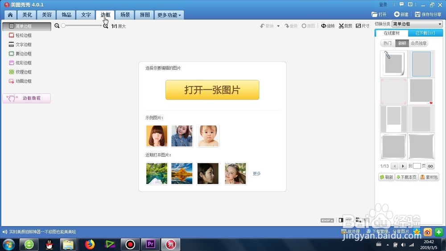Expand the undo history dropdown arrow
The height and width of the screenshot is (251, 446).
(x=278, y=26)
